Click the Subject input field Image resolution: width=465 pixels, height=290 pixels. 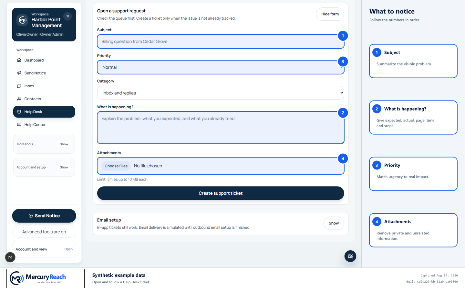click(221, 42)
